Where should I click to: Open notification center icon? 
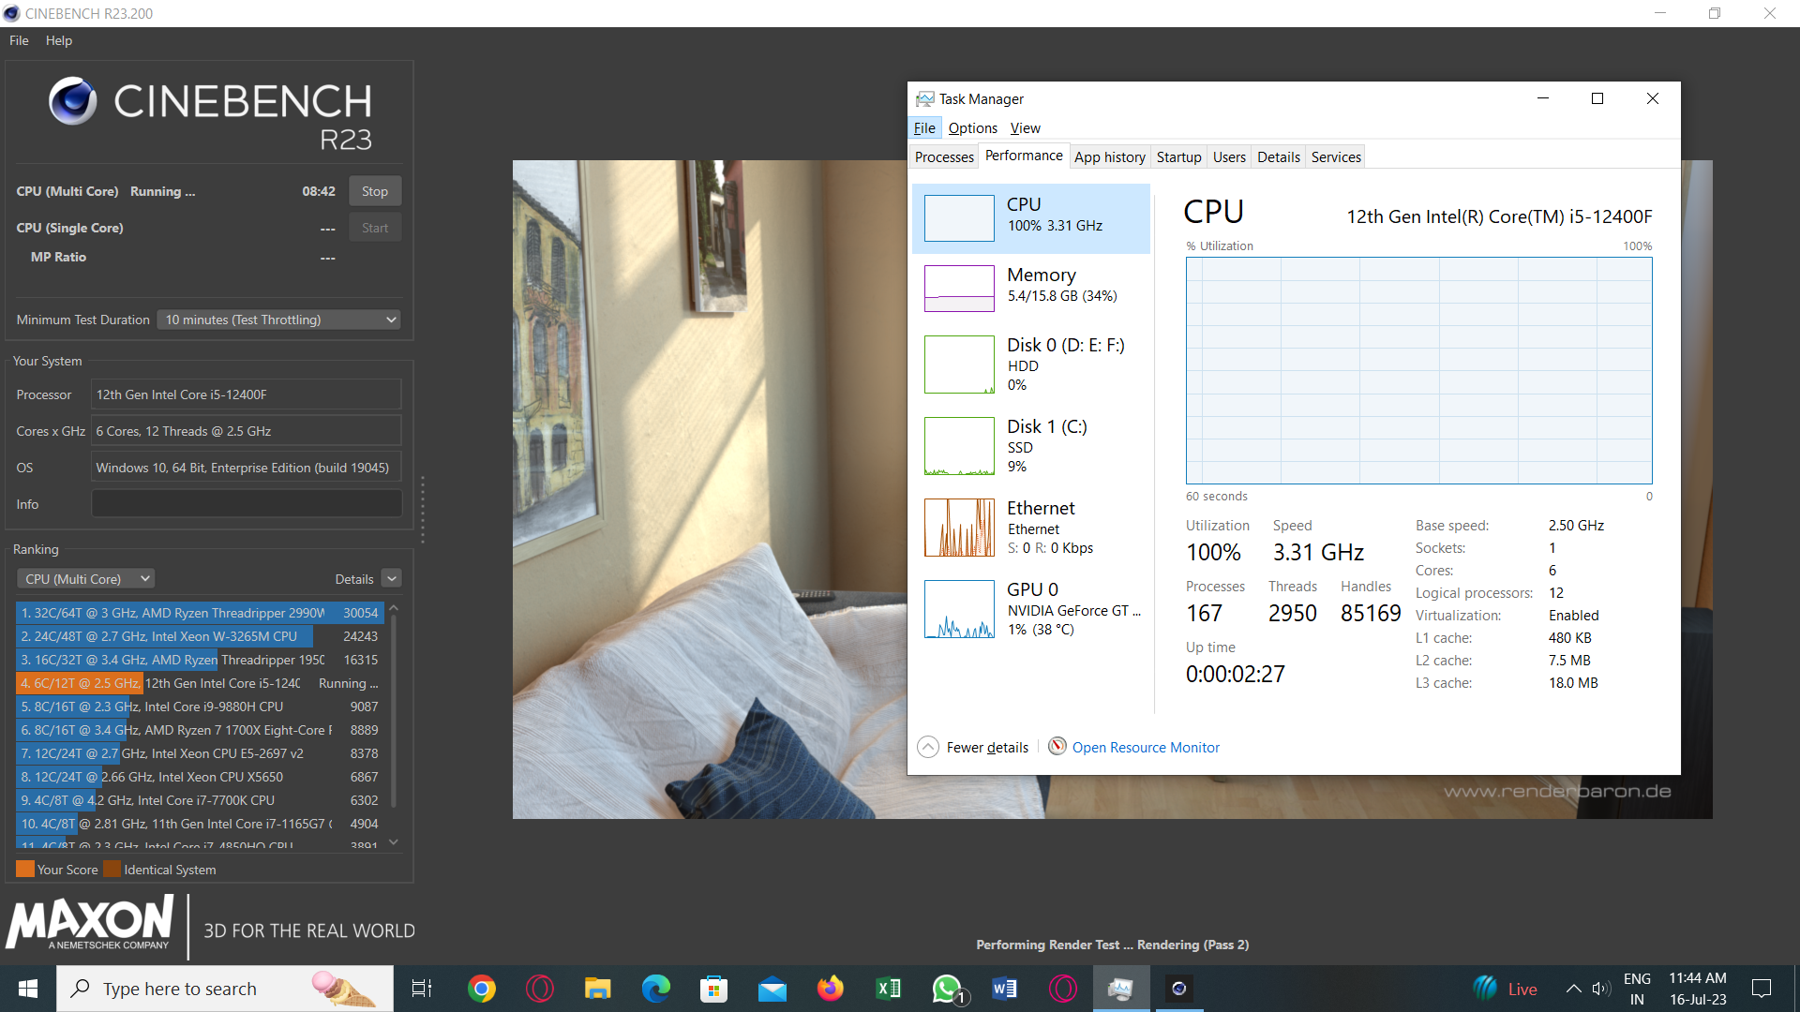point(1762,989)
